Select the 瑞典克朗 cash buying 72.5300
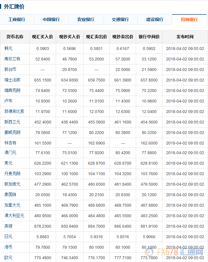This screenshot has height=262, width=208. (x=70, y=91)
